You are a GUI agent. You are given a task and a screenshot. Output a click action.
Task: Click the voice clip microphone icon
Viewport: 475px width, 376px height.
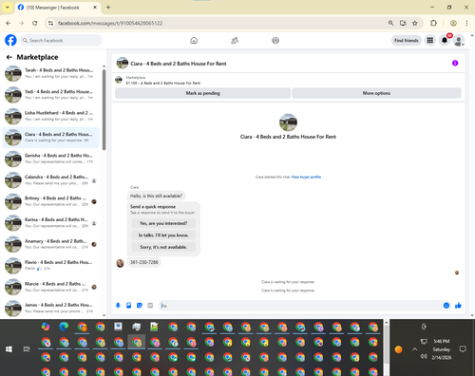pos(118,306)
